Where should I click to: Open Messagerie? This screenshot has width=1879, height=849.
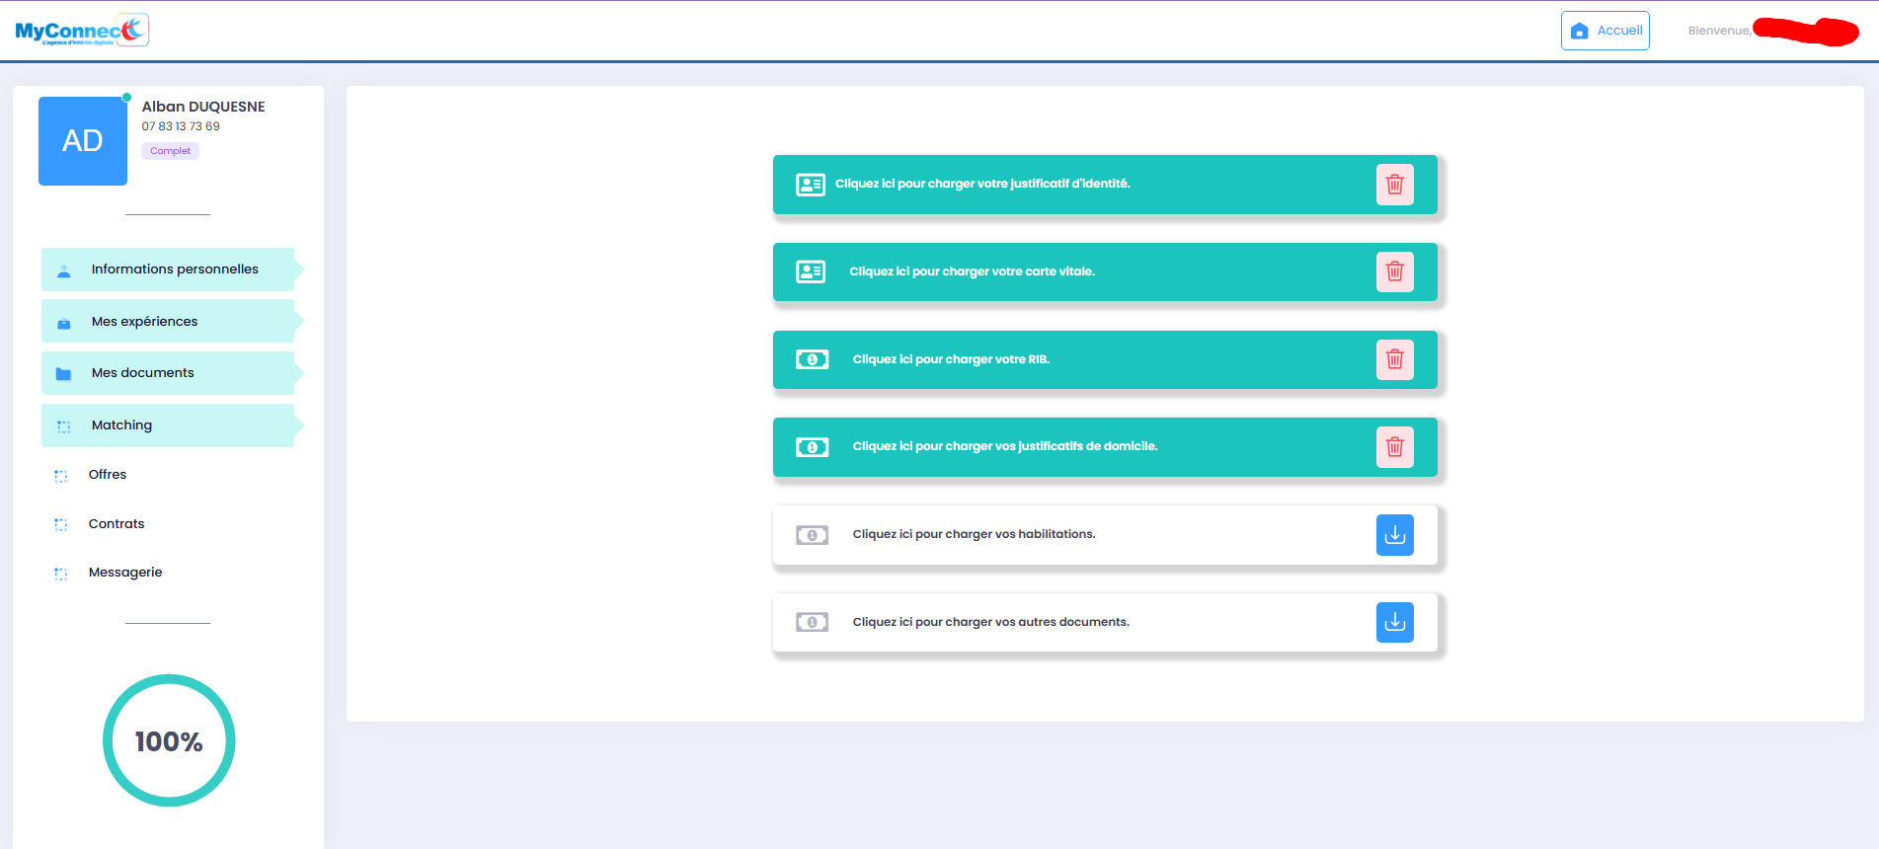(125, 573)
